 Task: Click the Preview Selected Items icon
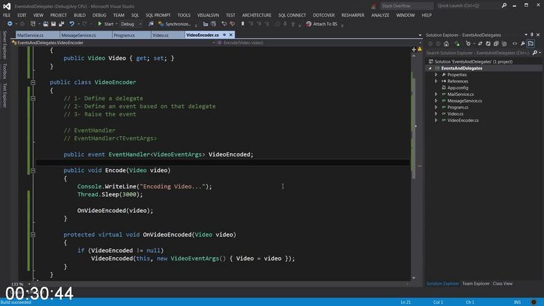tap(530, 44)
